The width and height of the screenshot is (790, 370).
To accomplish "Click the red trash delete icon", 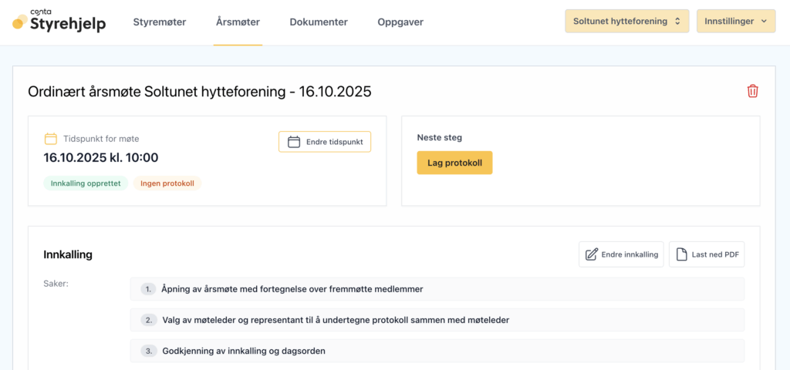I will point(752,91).
